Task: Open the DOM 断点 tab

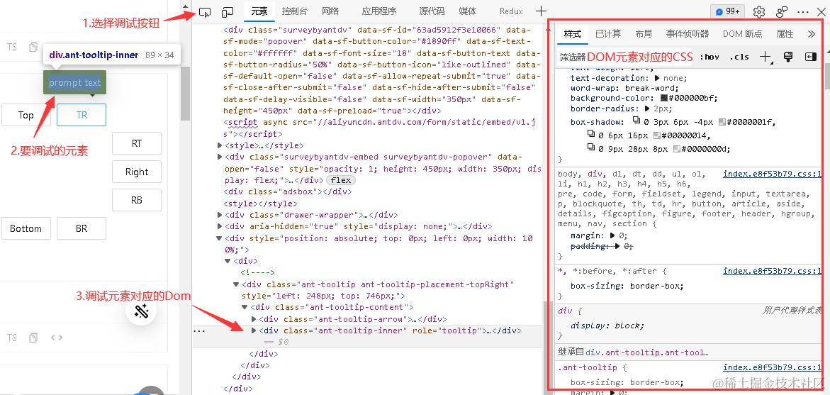Action: click(743, 34)
